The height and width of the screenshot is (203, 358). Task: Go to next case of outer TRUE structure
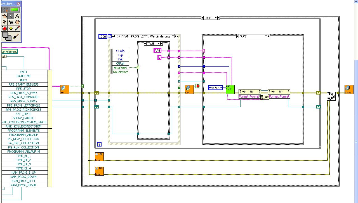coord(218,18)
